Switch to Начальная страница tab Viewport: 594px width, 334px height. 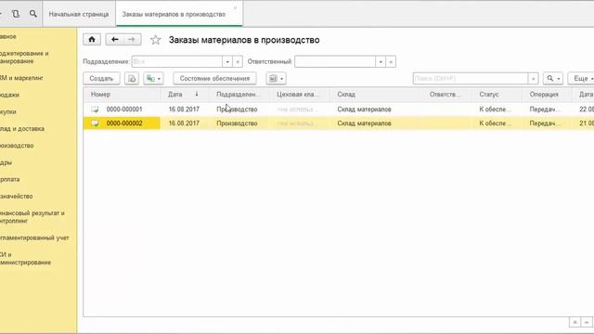pyautogui.click(x=79, y=14)
